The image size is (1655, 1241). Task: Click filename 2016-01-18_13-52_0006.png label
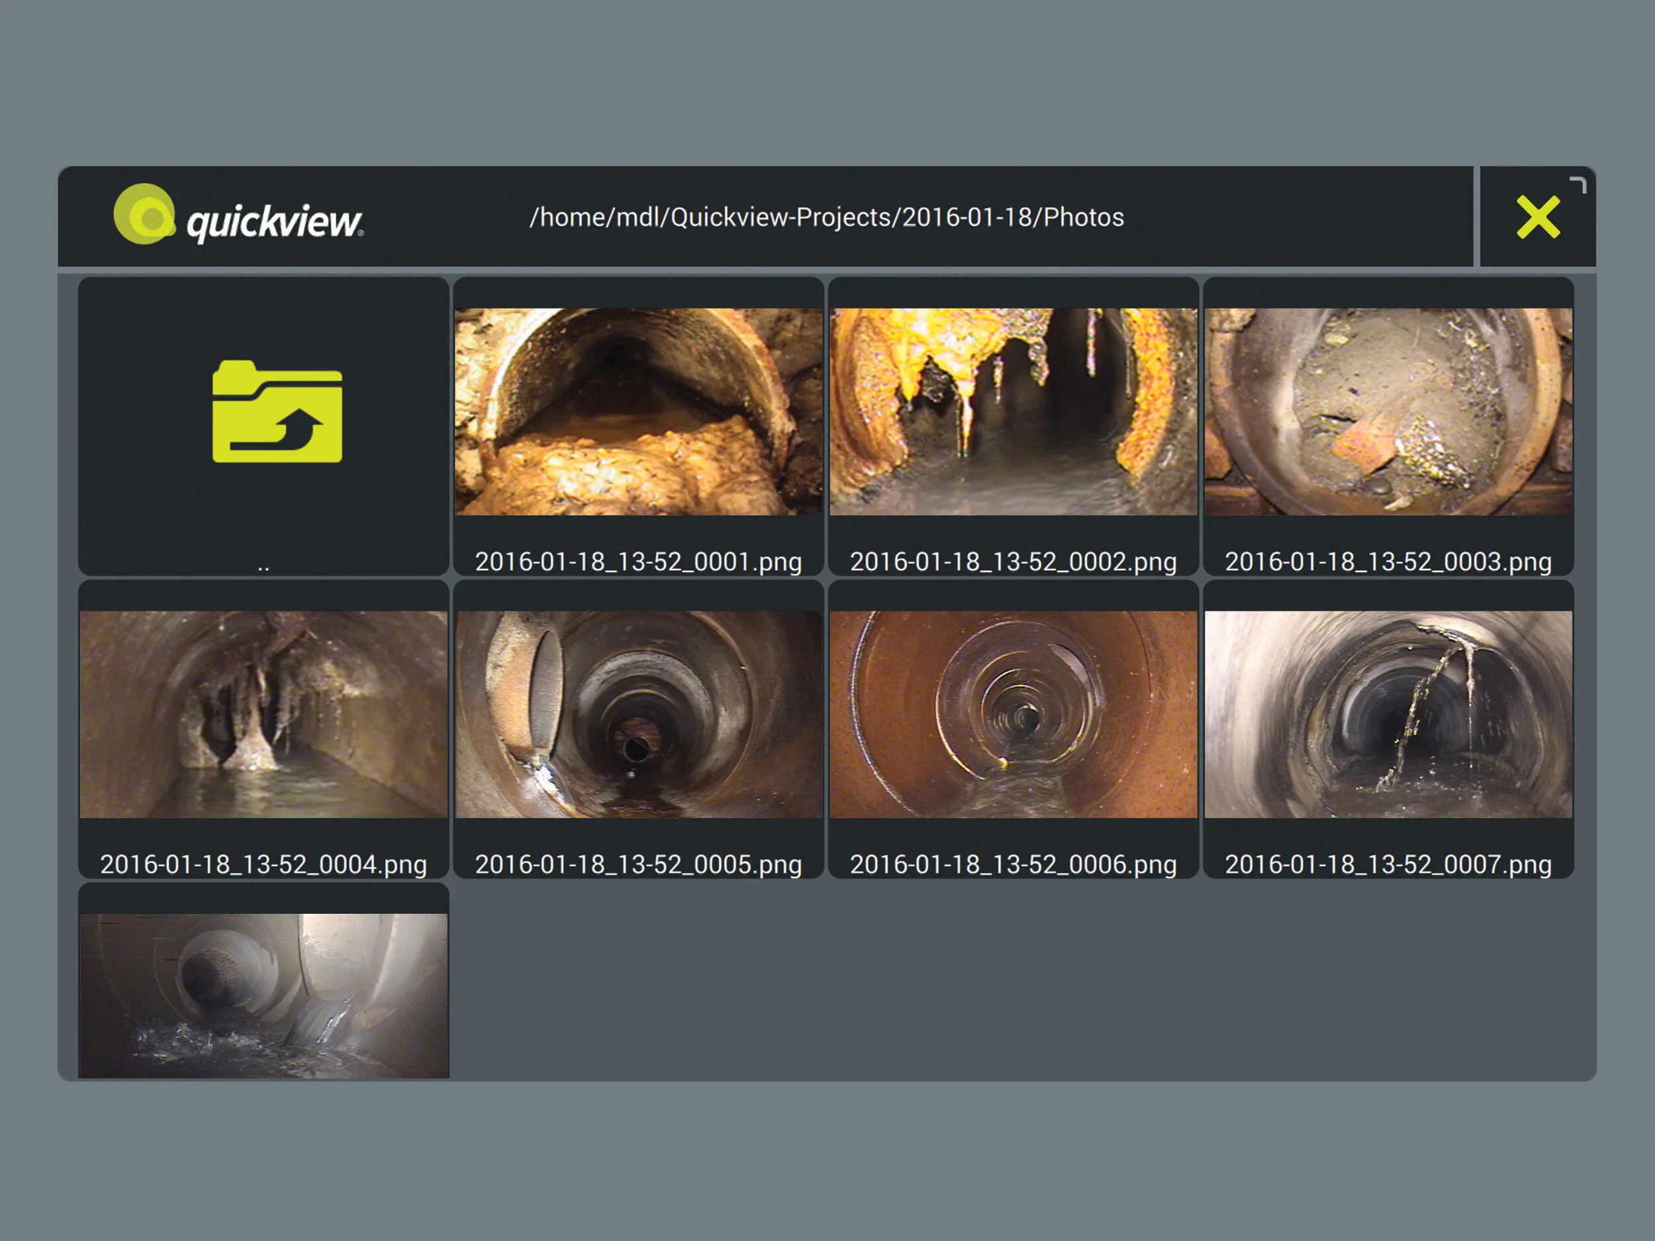tap(1013, 864)
